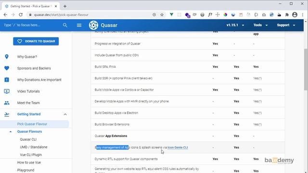
Task: Open the Vue devtools extension icon
Action: pyautogui.click(x=171, y=15)
